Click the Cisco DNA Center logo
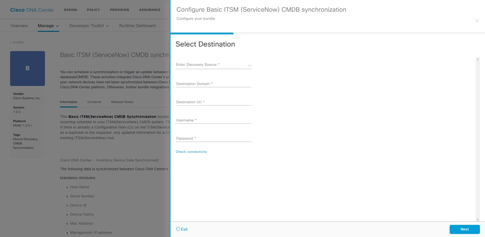Image resolution: width=485 pixels, height=237 pixels. pos(32,10)
